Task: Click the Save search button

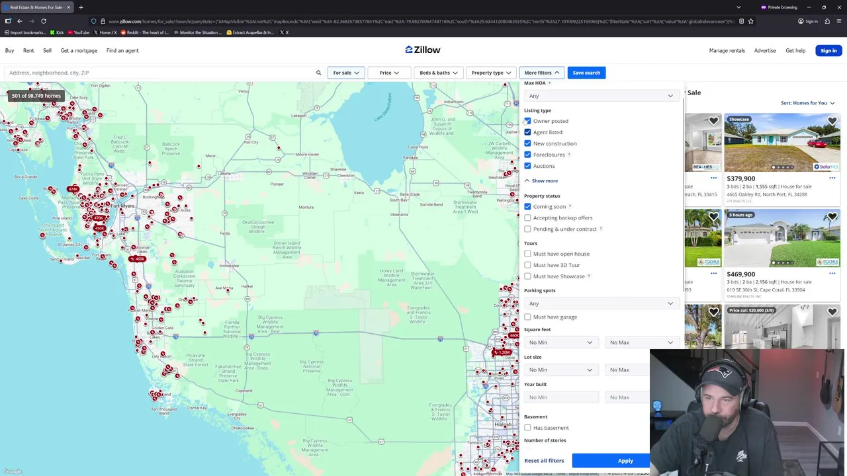Action: pyautogui.click(x=586, y=73)
